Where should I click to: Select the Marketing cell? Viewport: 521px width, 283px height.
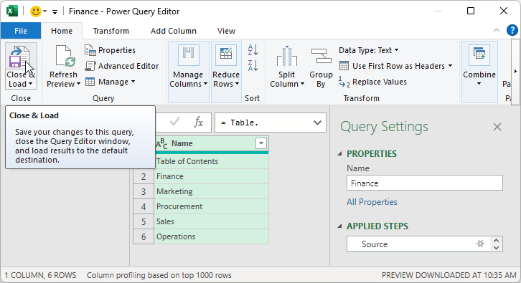[211, 191]
